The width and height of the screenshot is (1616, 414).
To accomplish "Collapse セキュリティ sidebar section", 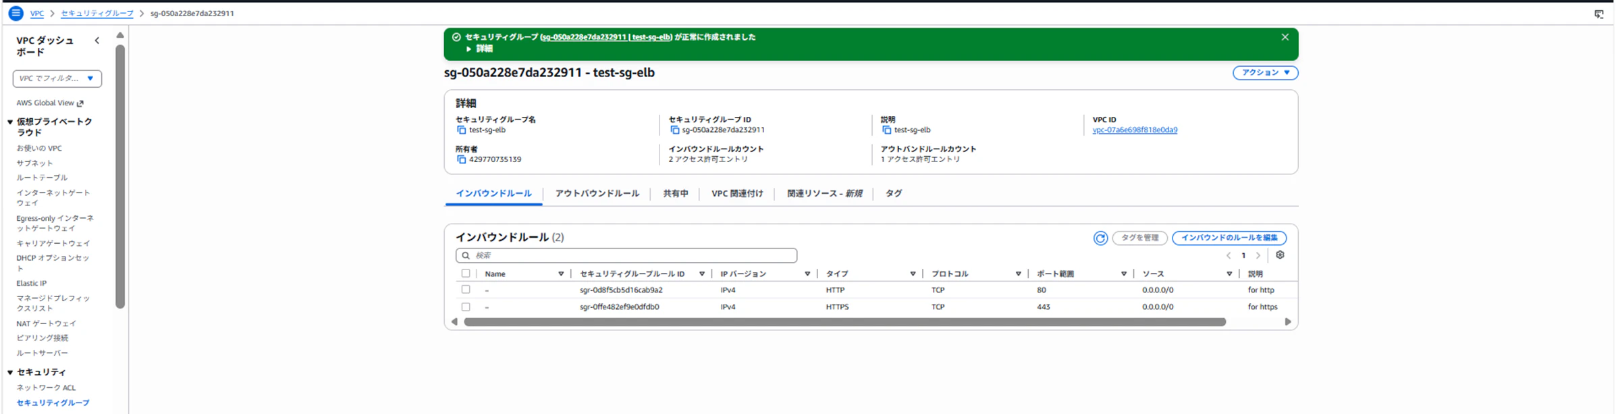I will coord(10,372).
